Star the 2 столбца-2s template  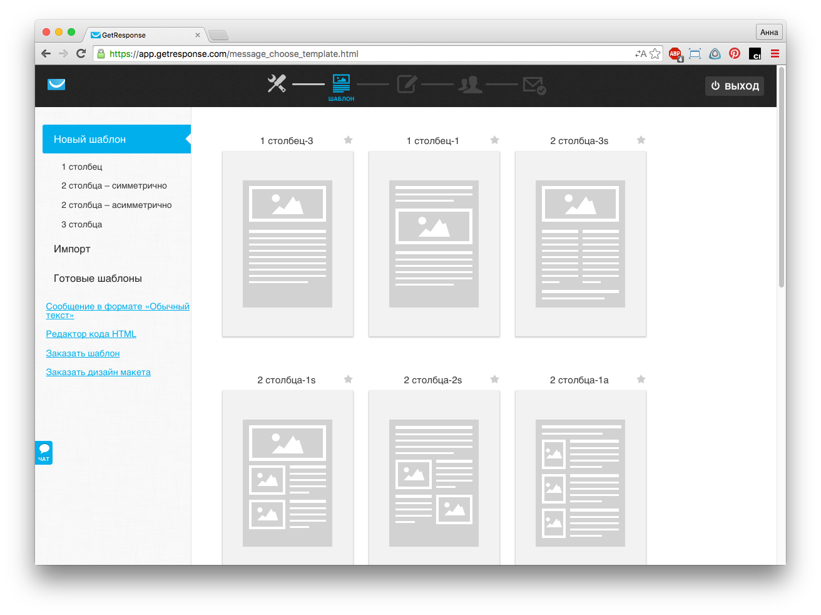tap(494, 380)
